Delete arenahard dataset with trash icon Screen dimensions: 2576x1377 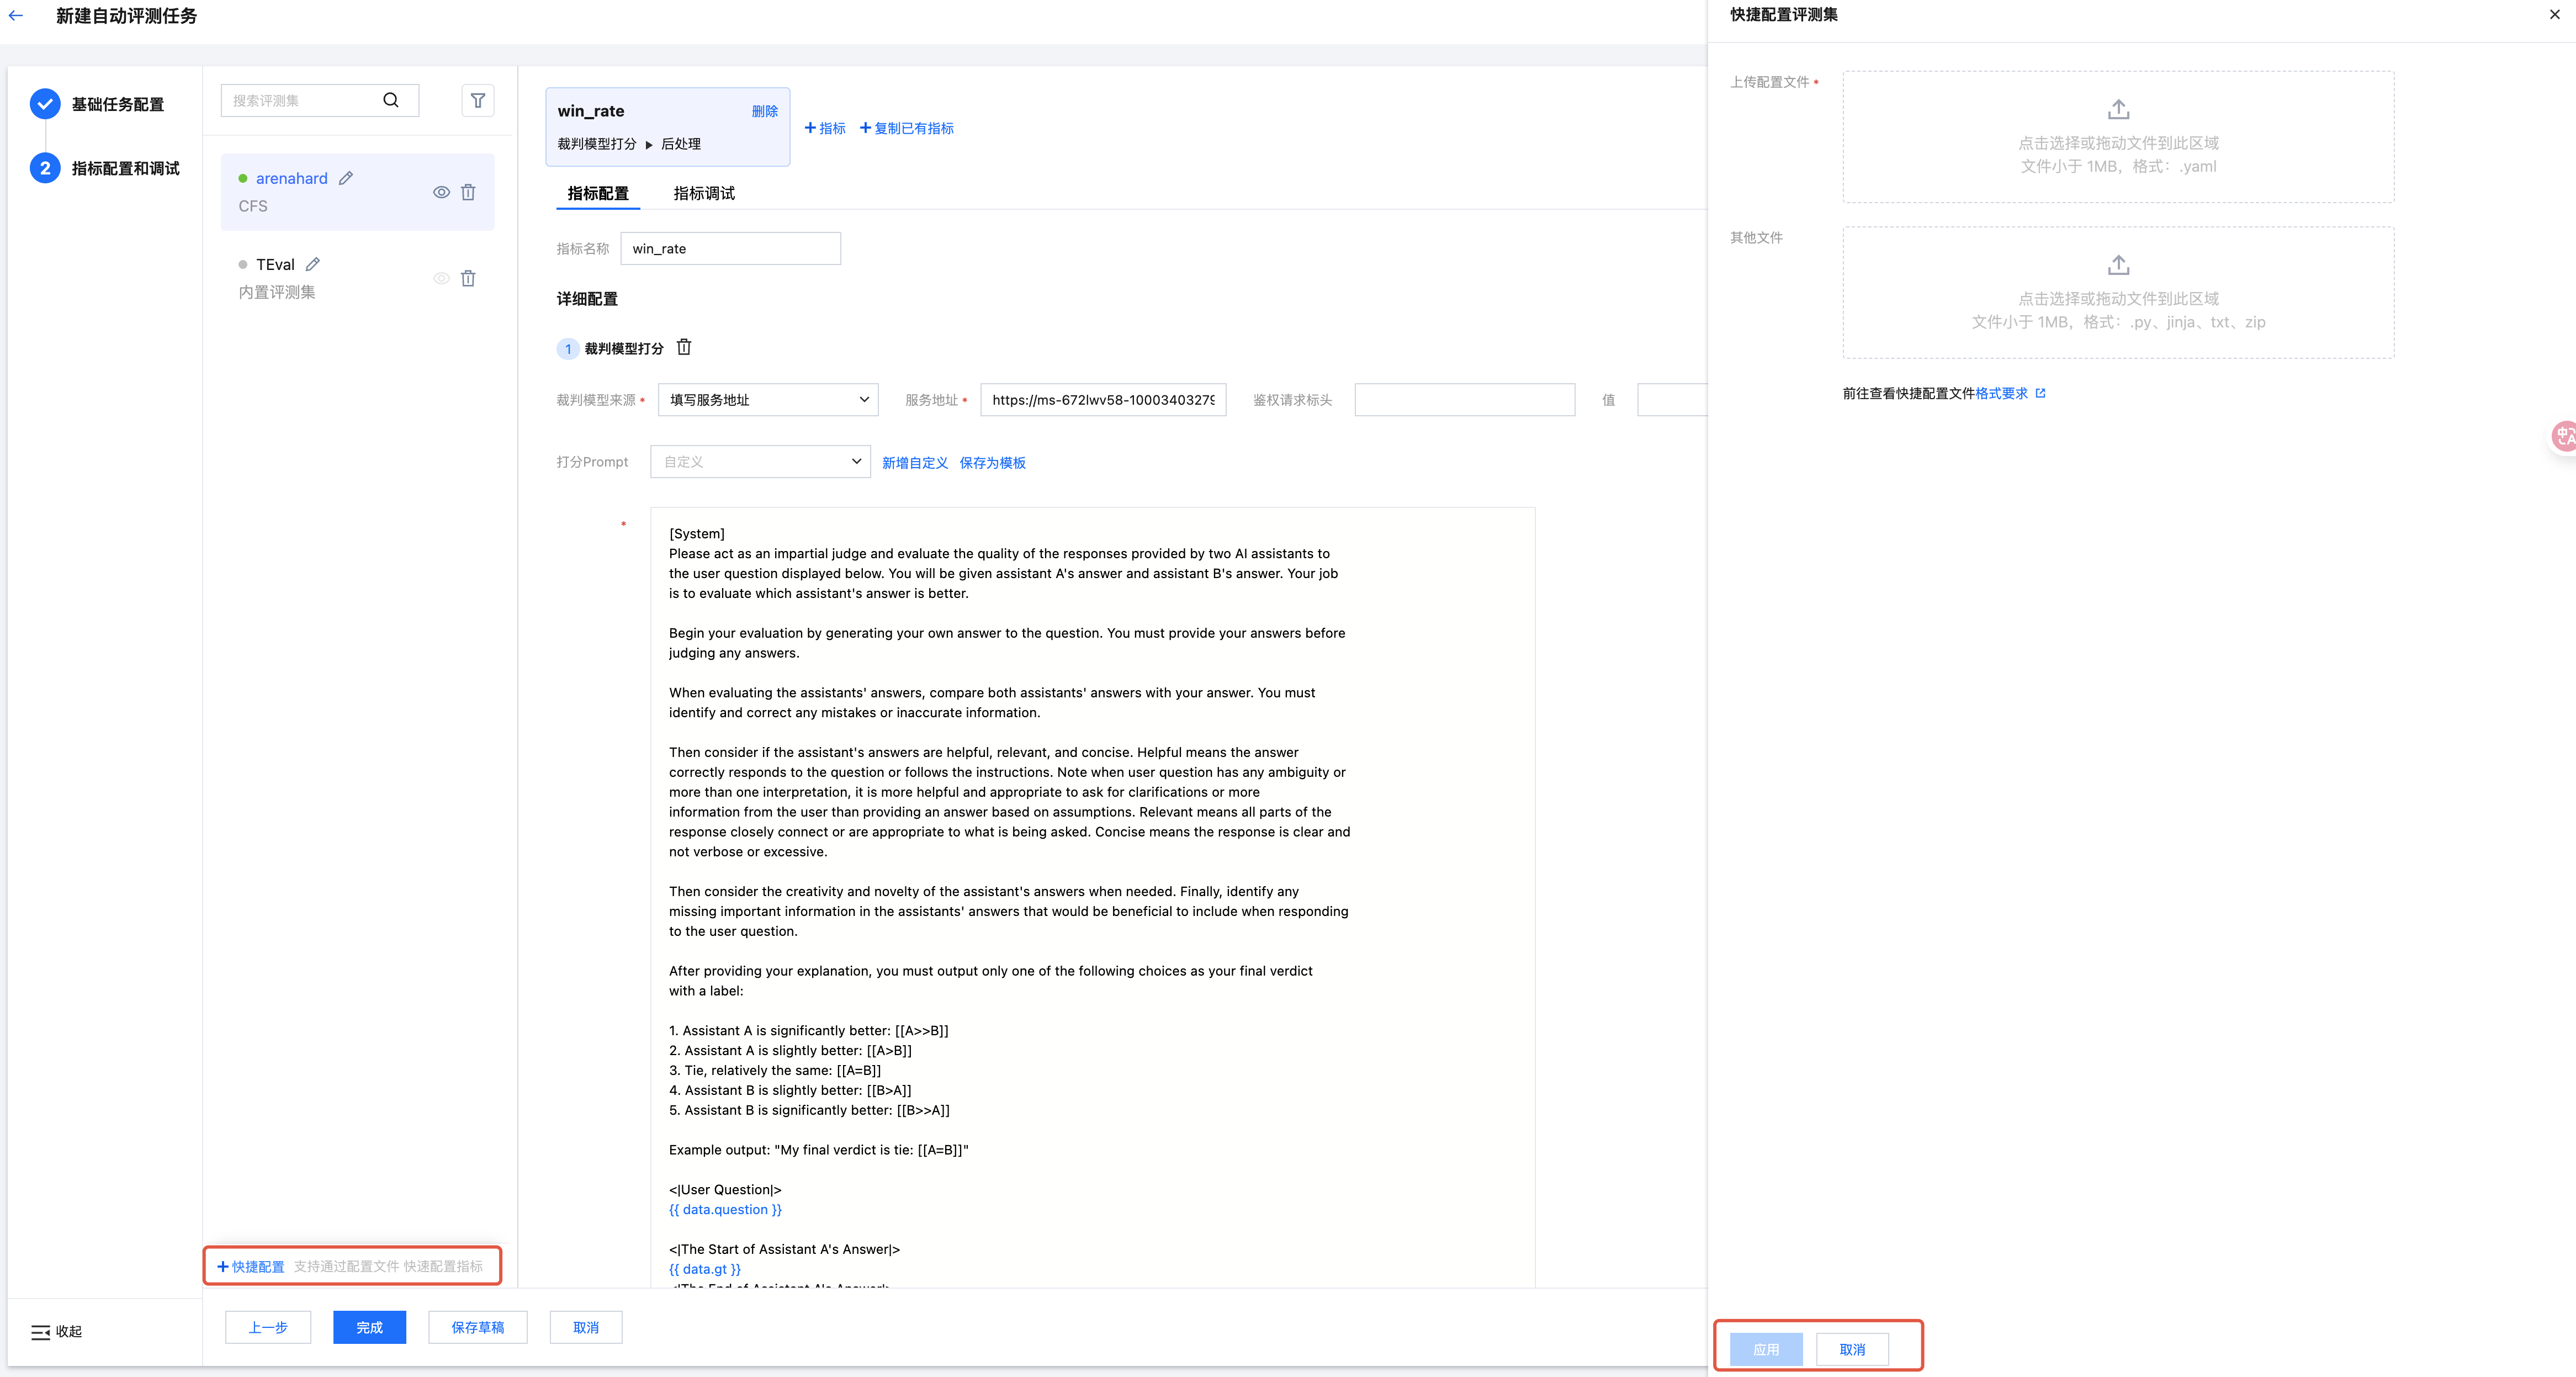[468, 192]
